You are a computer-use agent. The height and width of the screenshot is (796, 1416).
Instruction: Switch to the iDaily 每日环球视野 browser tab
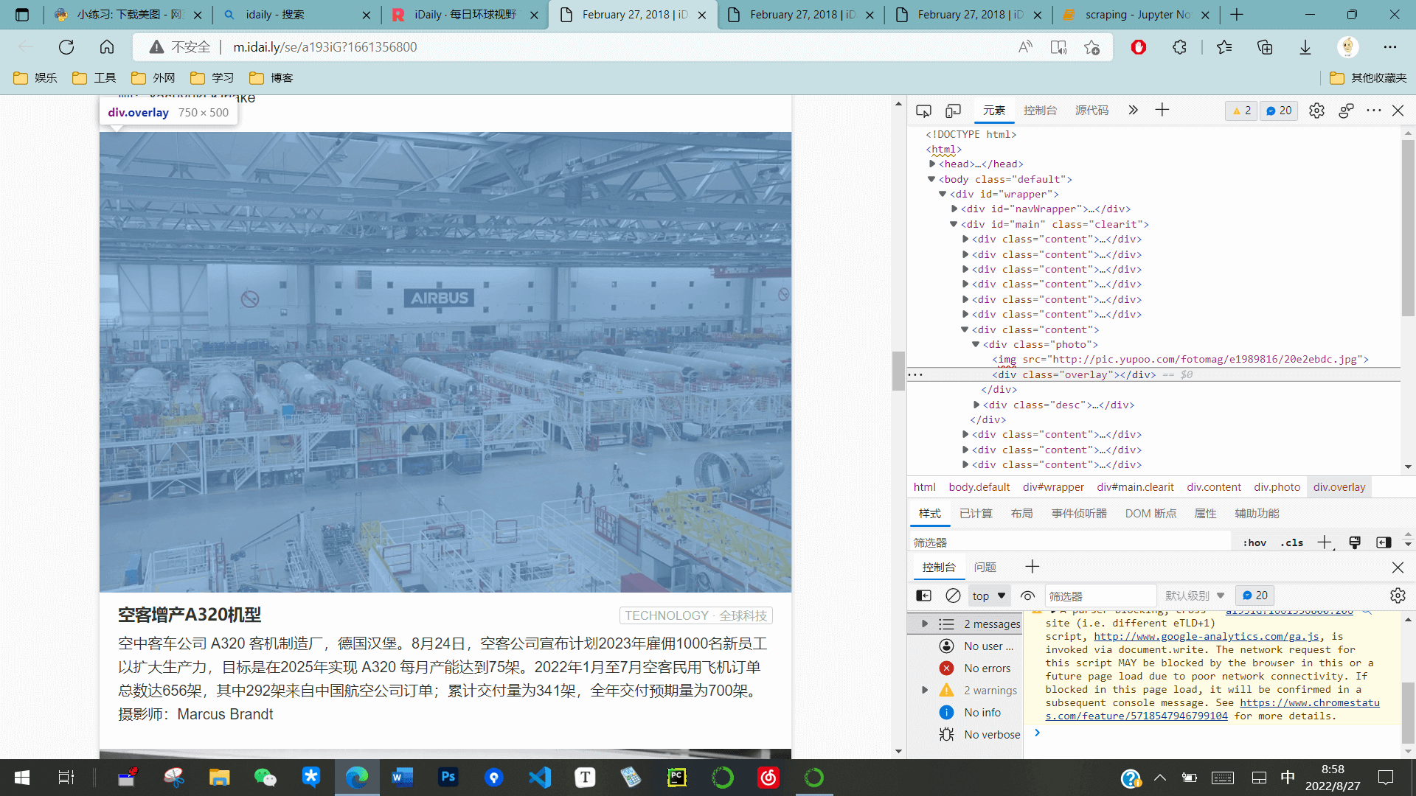[x=465, y=15]
